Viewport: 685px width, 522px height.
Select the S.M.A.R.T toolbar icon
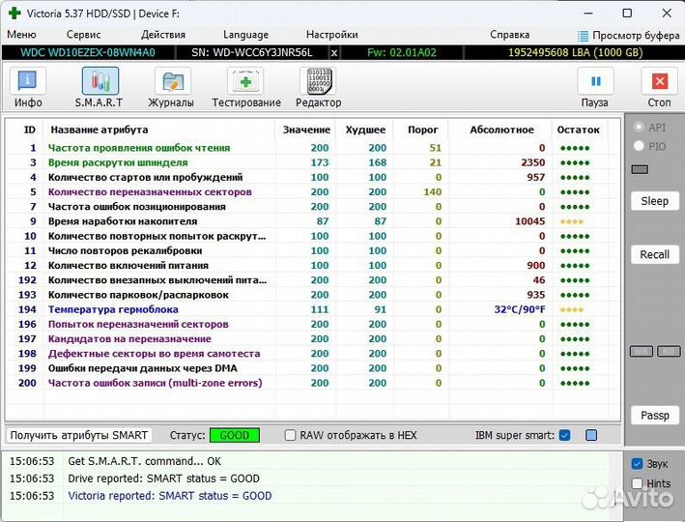pyautogui.click(x=100, y=86)
